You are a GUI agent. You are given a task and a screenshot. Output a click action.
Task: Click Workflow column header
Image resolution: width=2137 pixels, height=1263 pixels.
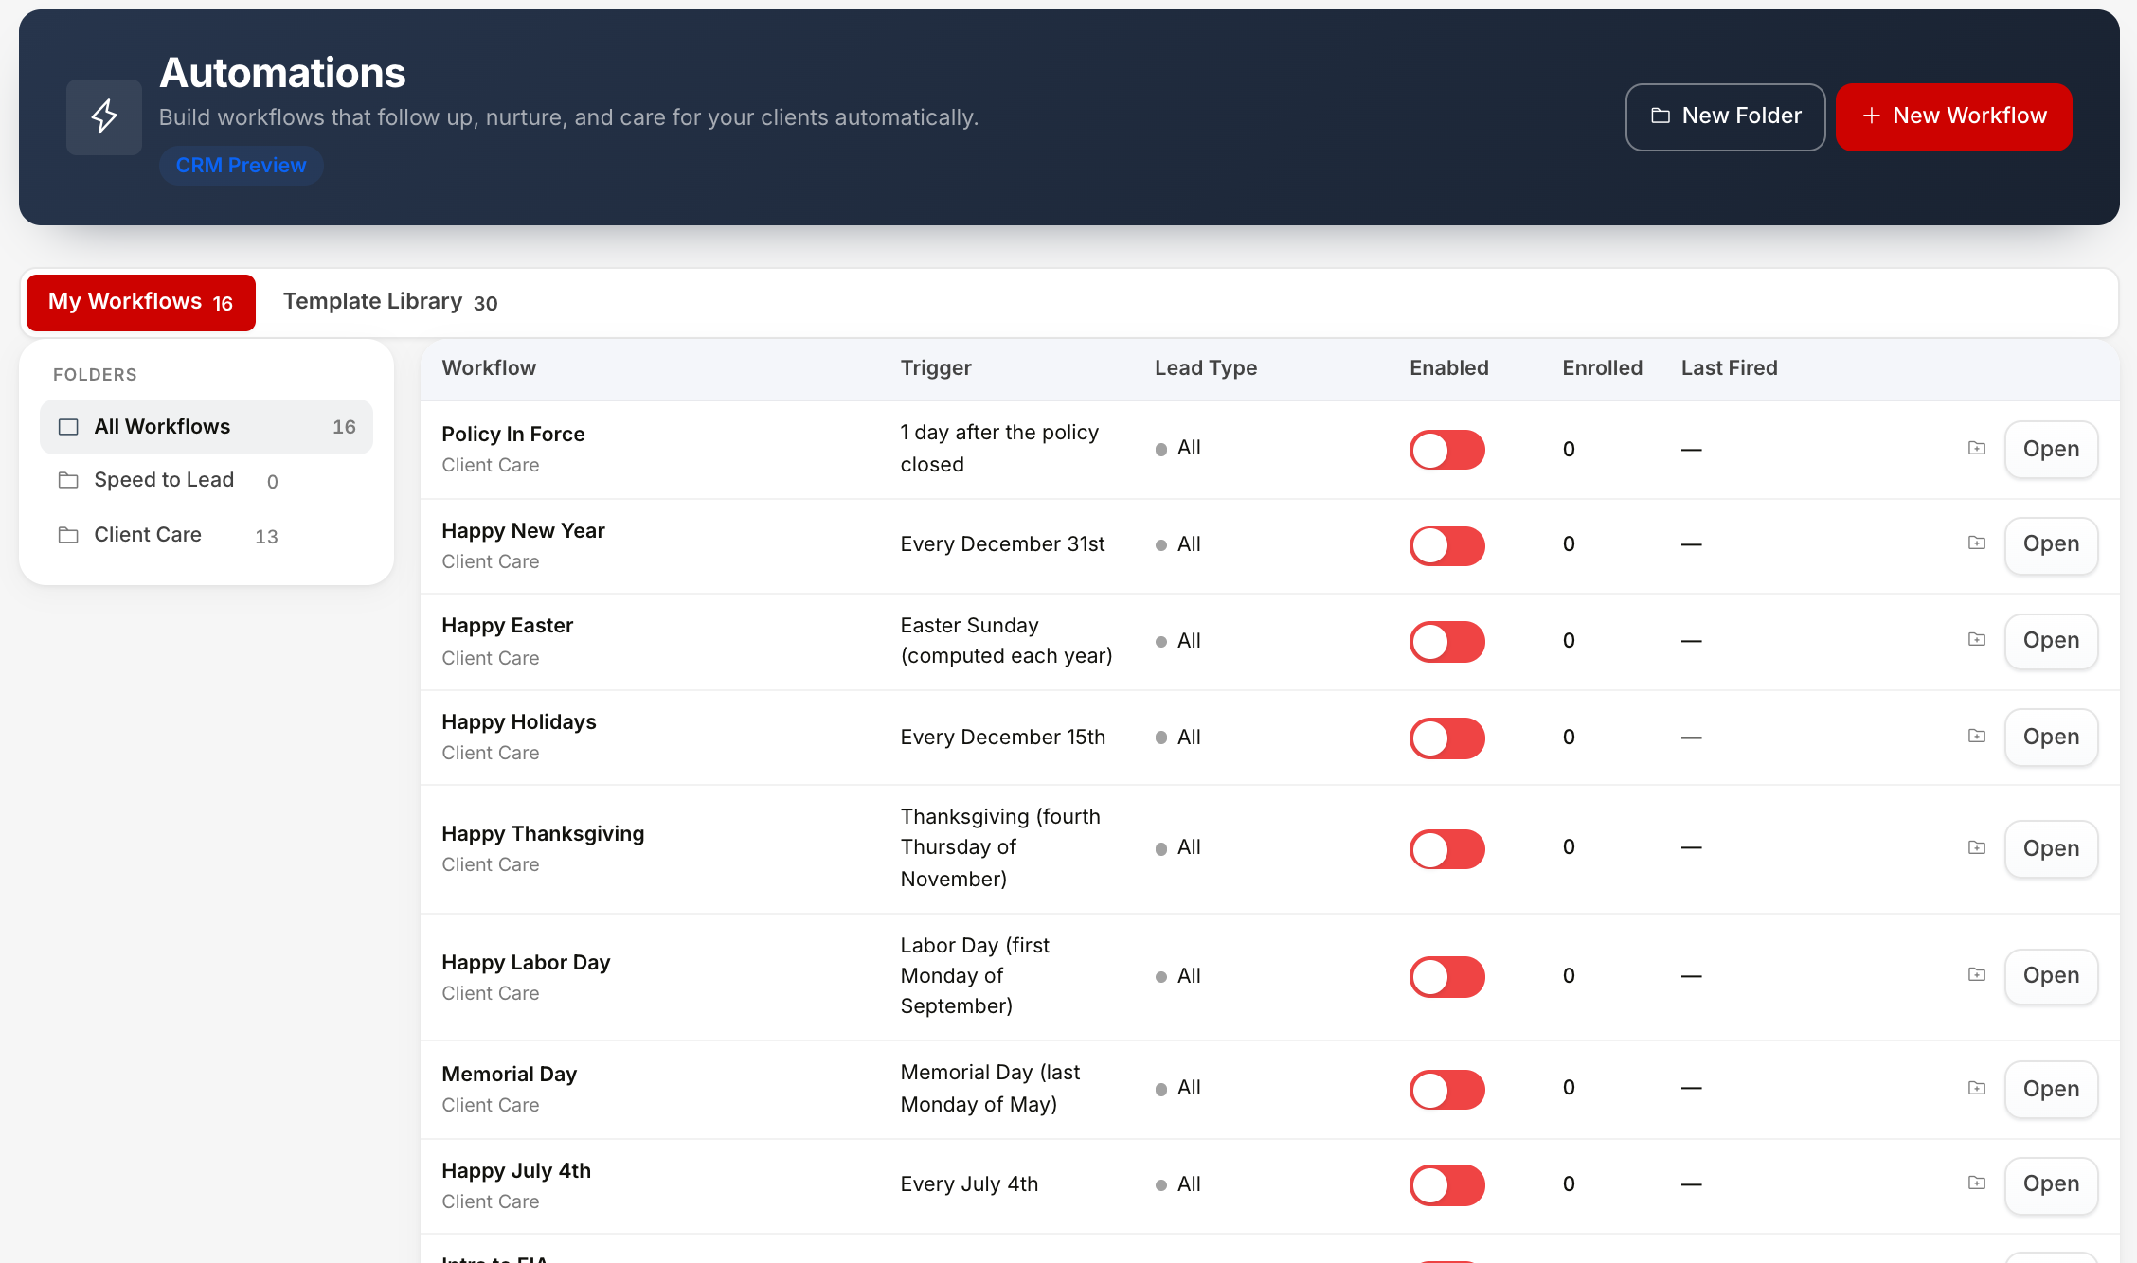[489, 367]
